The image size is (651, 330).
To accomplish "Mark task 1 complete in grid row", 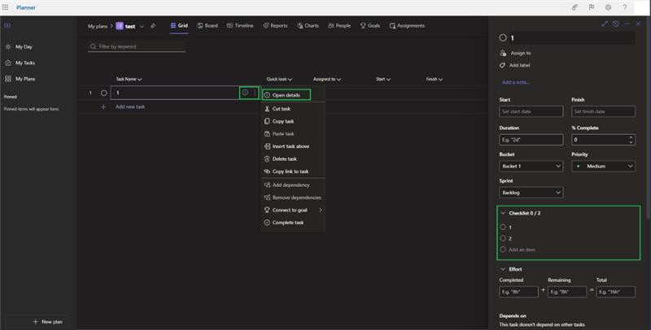I will click(104, 93).
